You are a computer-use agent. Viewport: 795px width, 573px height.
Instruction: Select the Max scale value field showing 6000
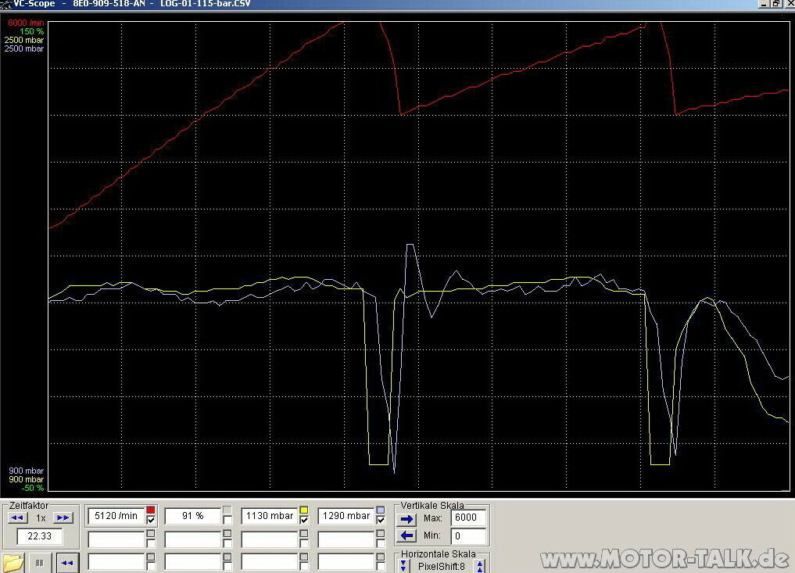pos(469,517)
